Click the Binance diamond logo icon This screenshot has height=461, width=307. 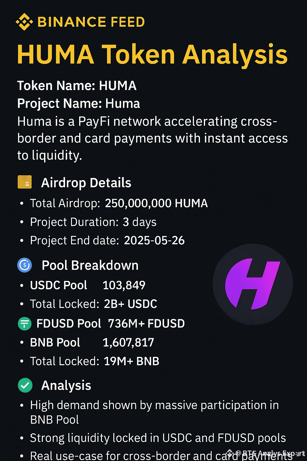24,22
